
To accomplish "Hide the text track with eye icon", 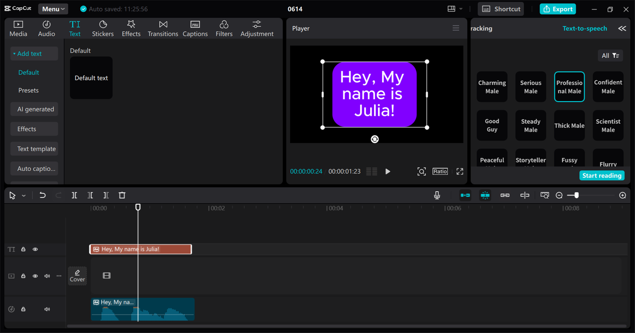I will (35, 249).
